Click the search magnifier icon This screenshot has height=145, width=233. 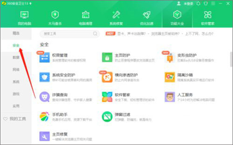pos(95,34)
